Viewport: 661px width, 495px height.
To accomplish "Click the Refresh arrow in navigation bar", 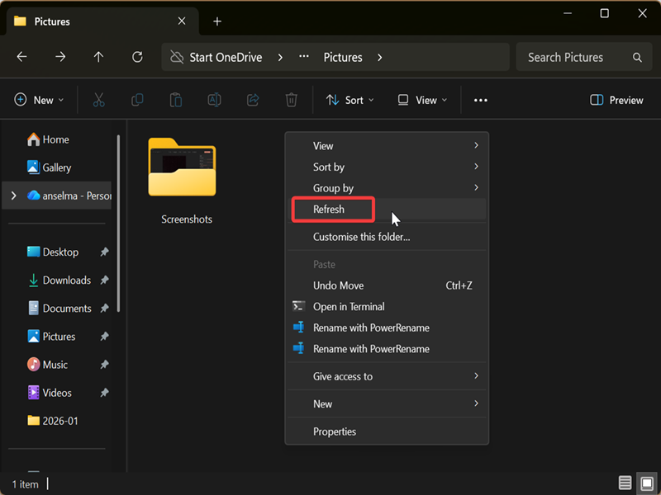I will (x=137, y=57).
